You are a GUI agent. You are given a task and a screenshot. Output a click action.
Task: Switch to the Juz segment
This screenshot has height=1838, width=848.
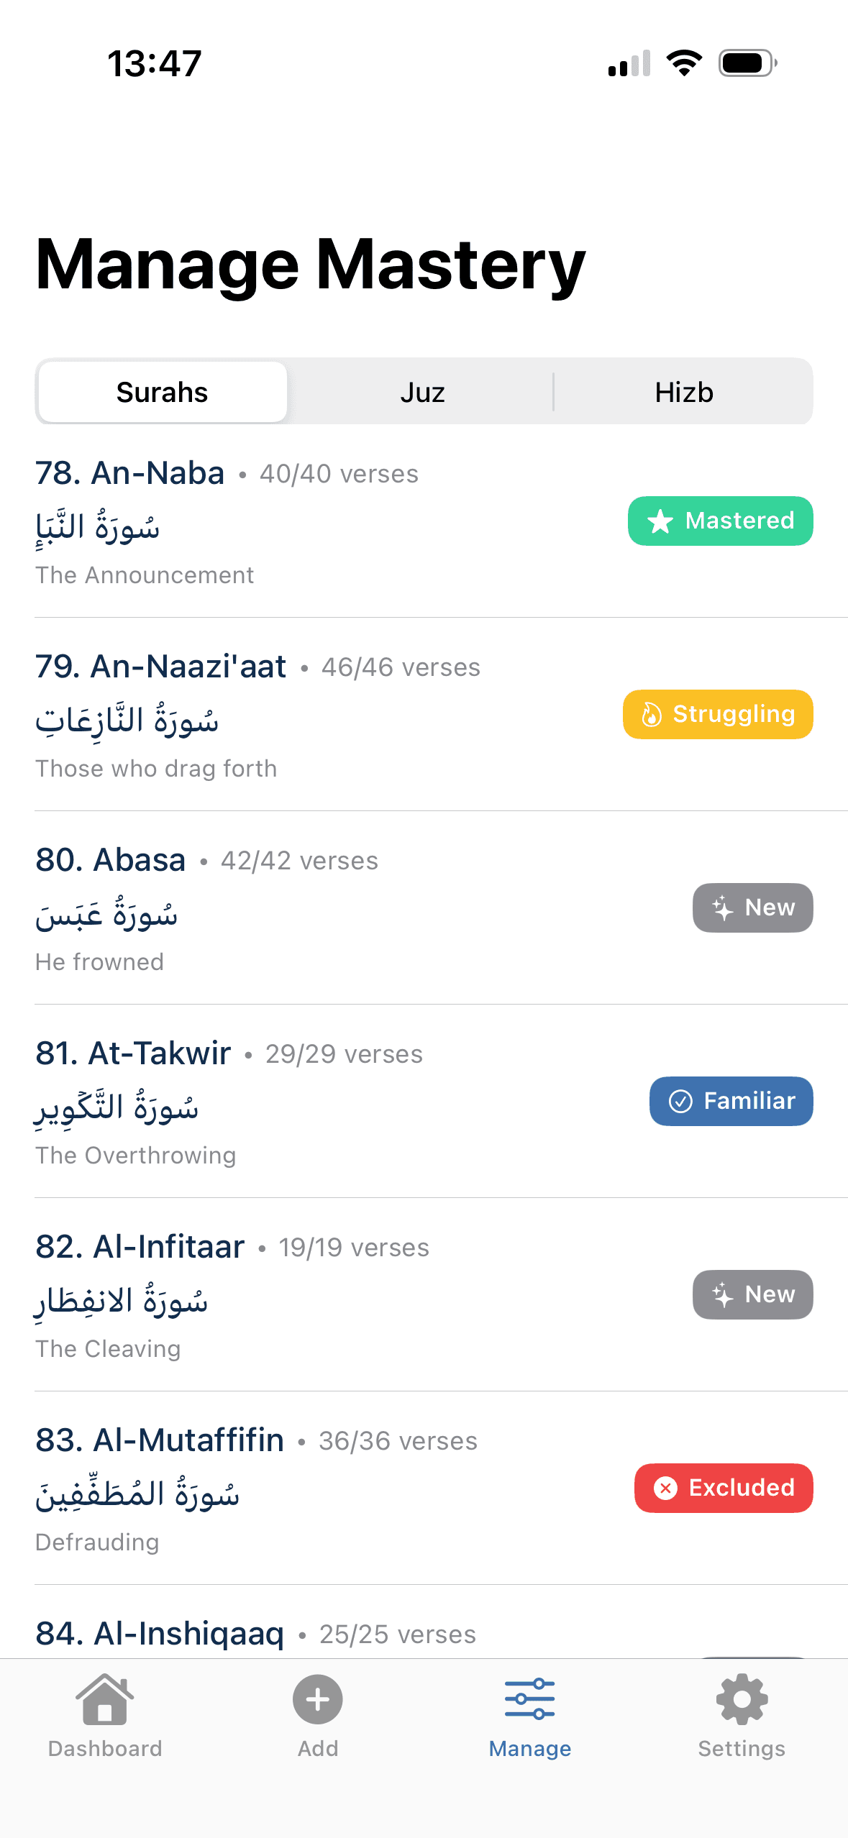point(423,393)
